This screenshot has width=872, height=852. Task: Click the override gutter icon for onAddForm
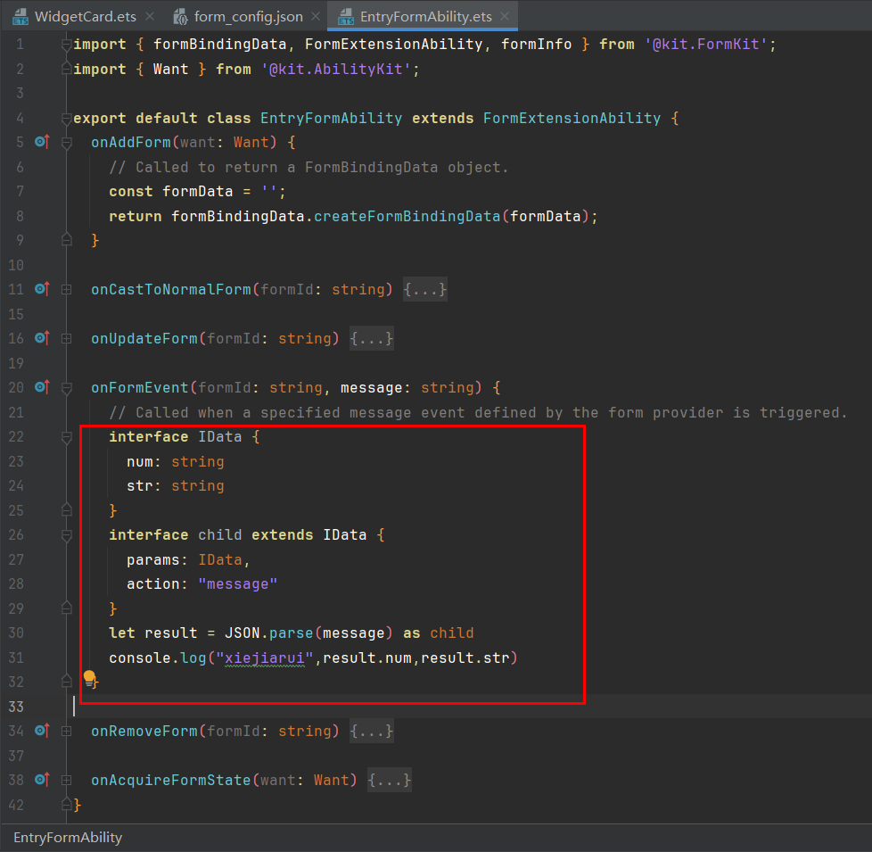coord(42,142)
